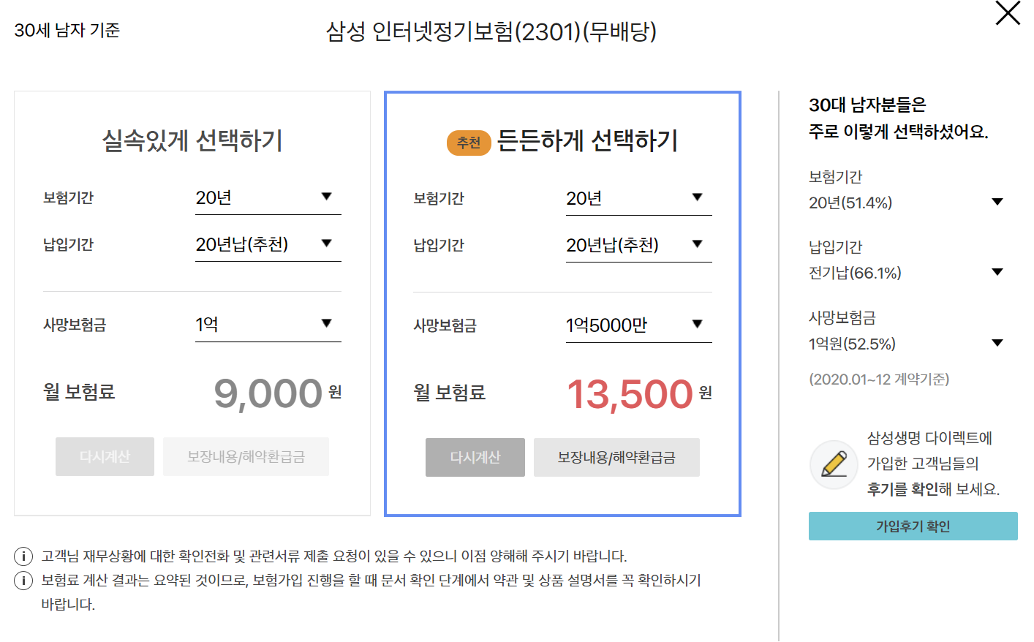The image size is (1034, 642).
Task: Close the insurance plan dialog with X
Action: tap(1008, 13)
